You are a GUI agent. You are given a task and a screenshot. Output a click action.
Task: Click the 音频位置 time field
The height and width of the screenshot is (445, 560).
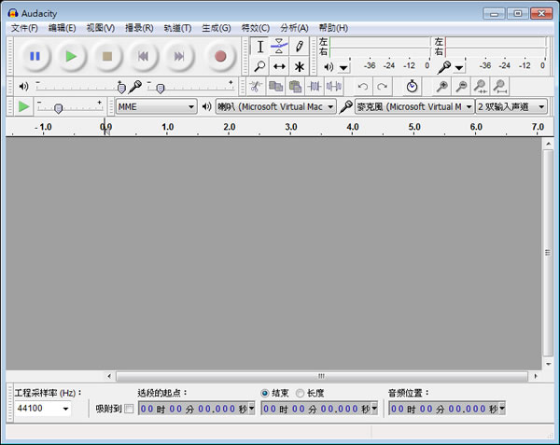coord(447,409)
